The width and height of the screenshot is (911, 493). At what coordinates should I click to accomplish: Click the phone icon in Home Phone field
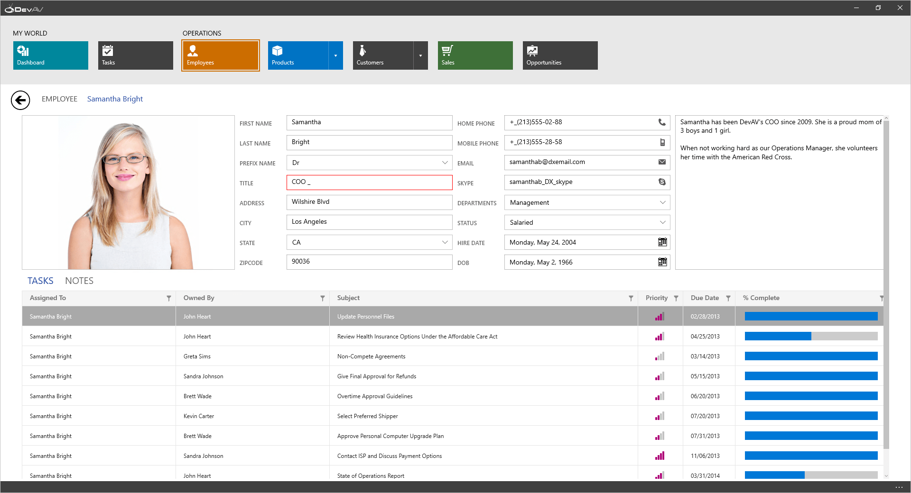tap(662, 122)
